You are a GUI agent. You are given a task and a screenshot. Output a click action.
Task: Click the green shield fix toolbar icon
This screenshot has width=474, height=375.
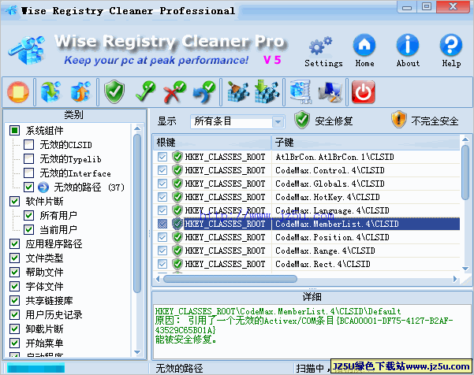114,91
